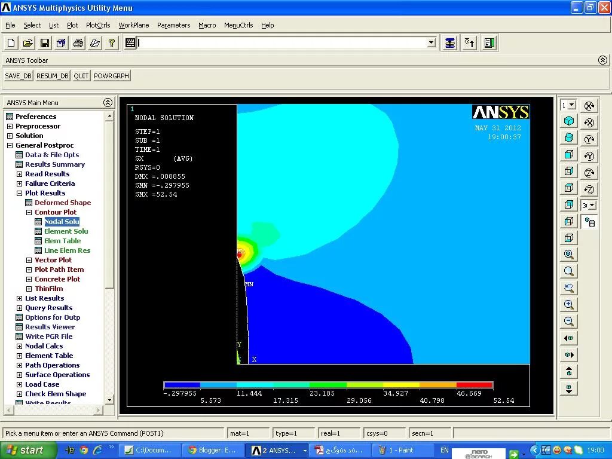Image resolution: width=612 pixels, height=459 pixels.
Task: Expand the Solution tree node
Action: point(10,136)
